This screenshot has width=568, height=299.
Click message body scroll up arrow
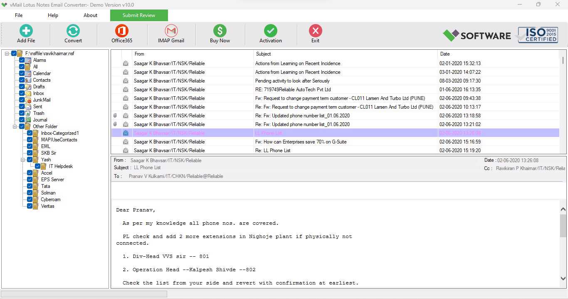563,209
